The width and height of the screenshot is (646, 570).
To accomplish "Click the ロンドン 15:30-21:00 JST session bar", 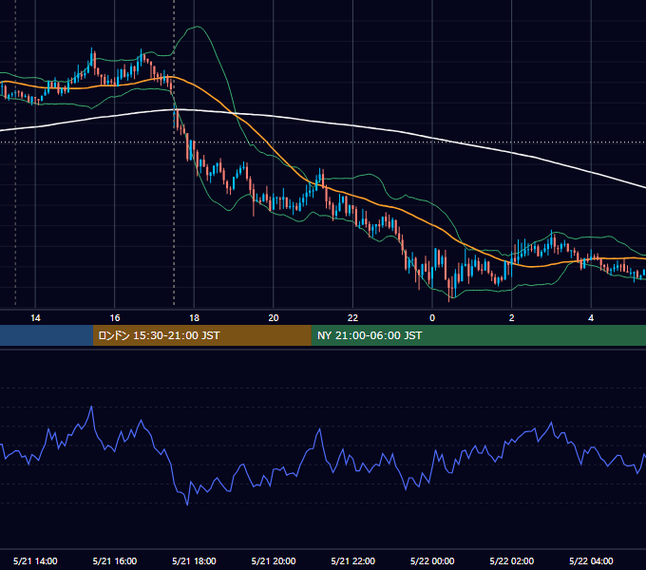I will pos(201,335).
